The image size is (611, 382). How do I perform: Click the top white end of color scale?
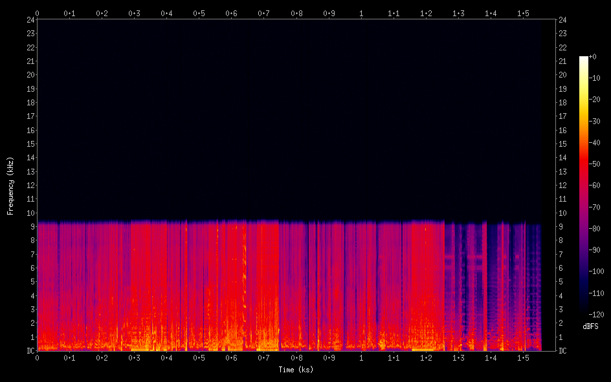(584, 58)
